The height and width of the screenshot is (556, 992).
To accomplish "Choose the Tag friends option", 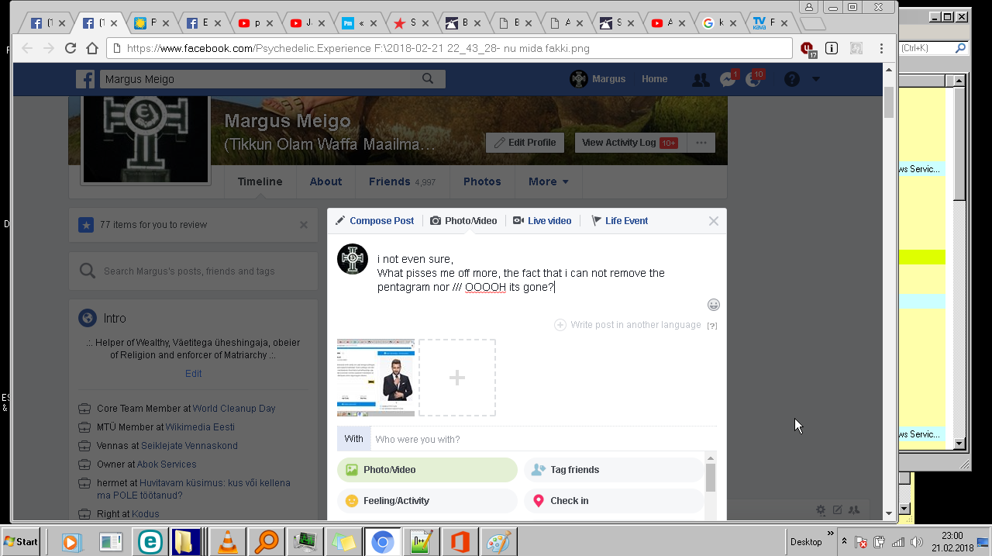I will pyautogui.click(x=614, y=470).
